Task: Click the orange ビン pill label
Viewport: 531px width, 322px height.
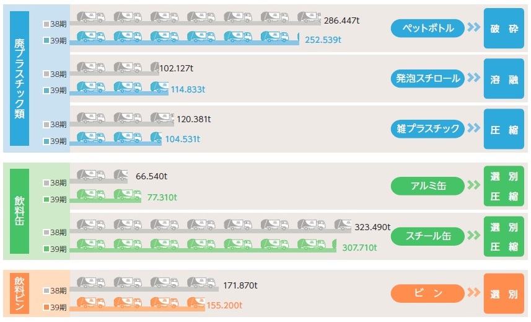Action: [x=428, y=293]
